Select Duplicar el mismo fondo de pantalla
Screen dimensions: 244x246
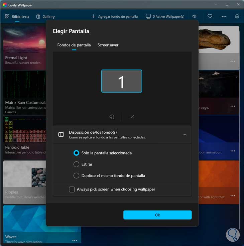109,175
